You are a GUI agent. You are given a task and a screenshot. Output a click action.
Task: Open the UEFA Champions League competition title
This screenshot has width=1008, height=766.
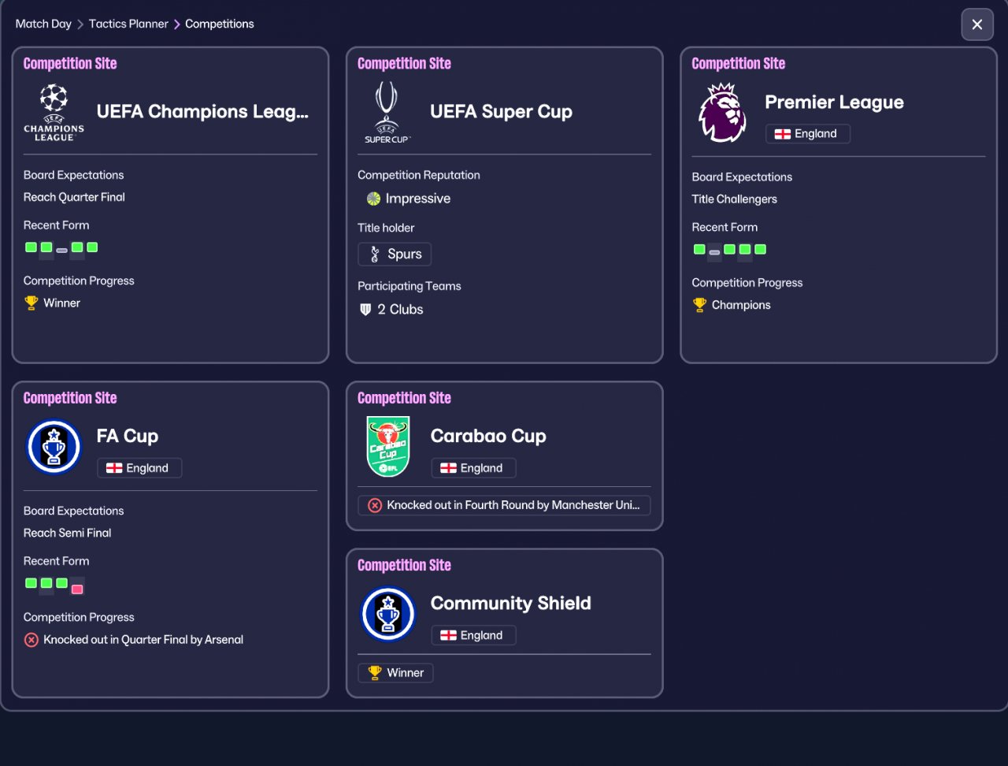(x=202, y=112)
